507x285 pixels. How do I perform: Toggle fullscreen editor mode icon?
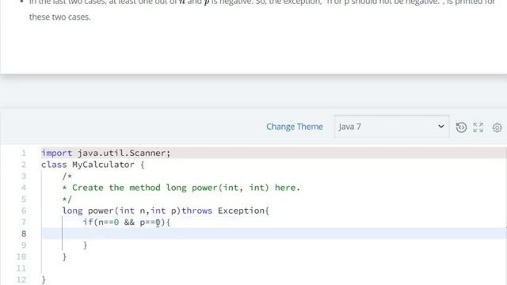point(478,127)
